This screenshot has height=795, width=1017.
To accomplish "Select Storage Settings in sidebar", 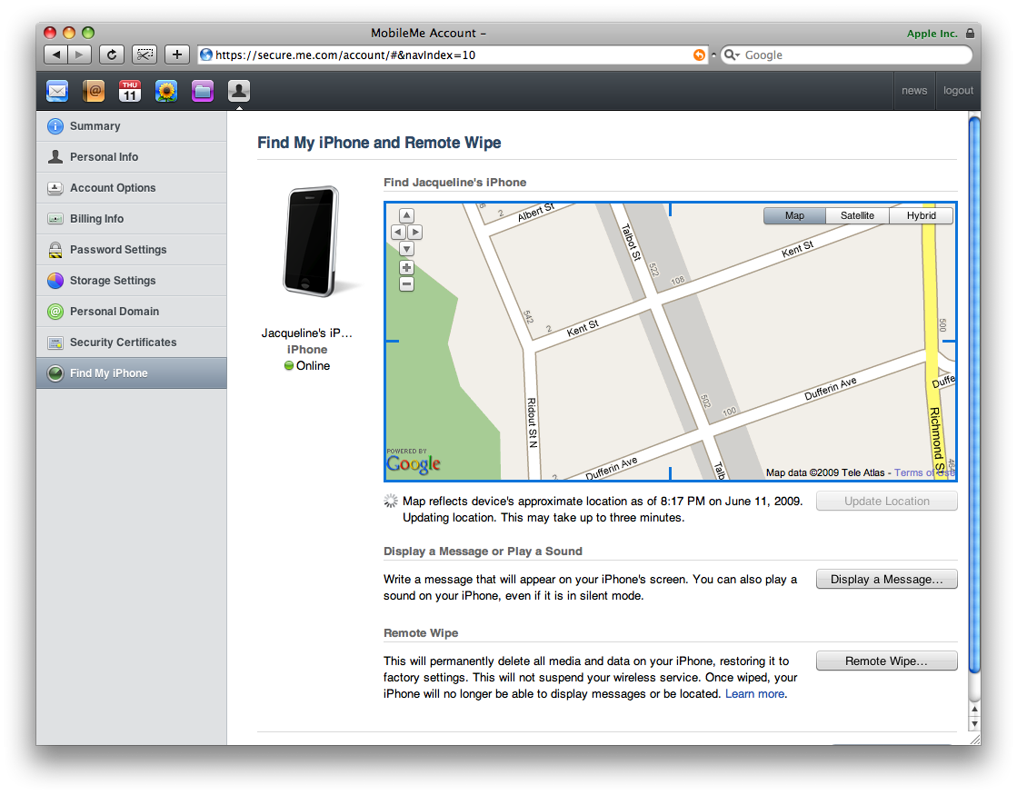I will tap(113, 281).
